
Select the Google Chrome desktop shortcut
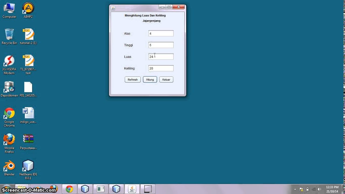point(9,117)
